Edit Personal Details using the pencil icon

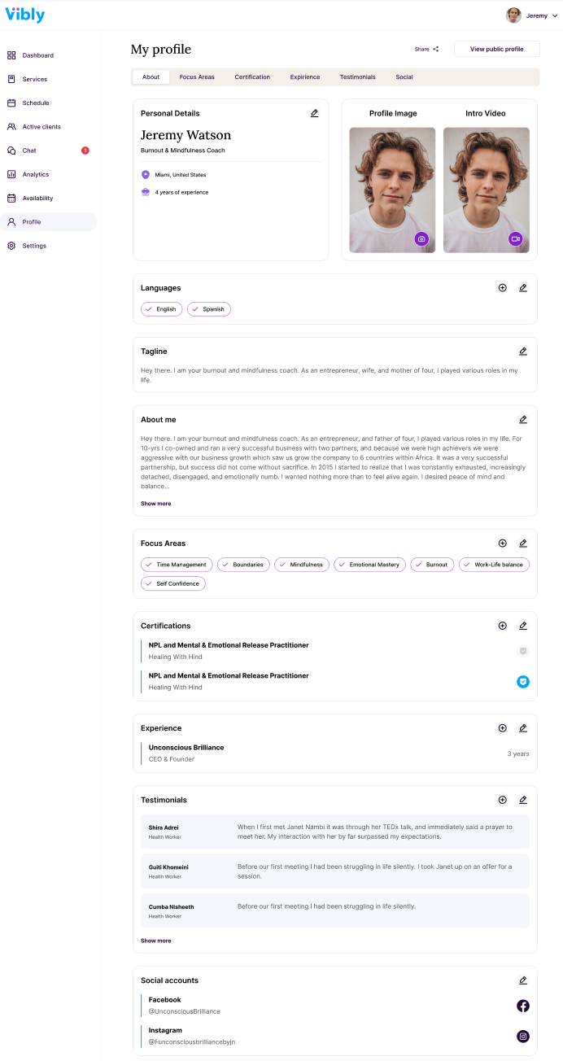click(315, 113)
